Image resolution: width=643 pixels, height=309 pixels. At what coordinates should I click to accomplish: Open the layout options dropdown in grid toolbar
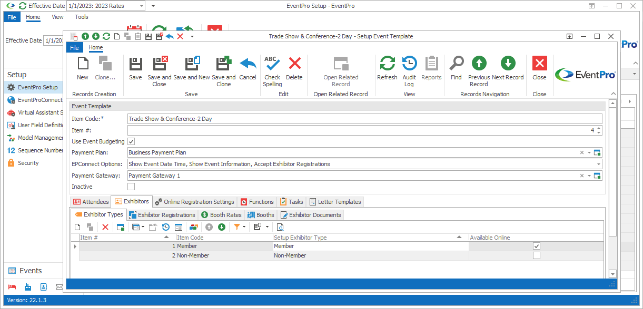(268, 227)
